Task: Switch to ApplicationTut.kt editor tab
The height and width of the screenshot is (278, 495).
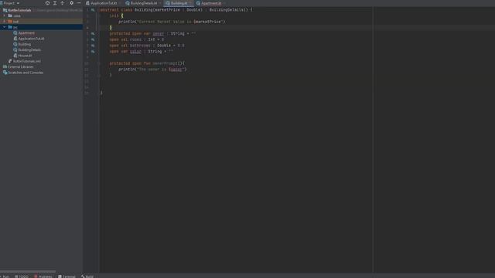Action: click(101, 3)
